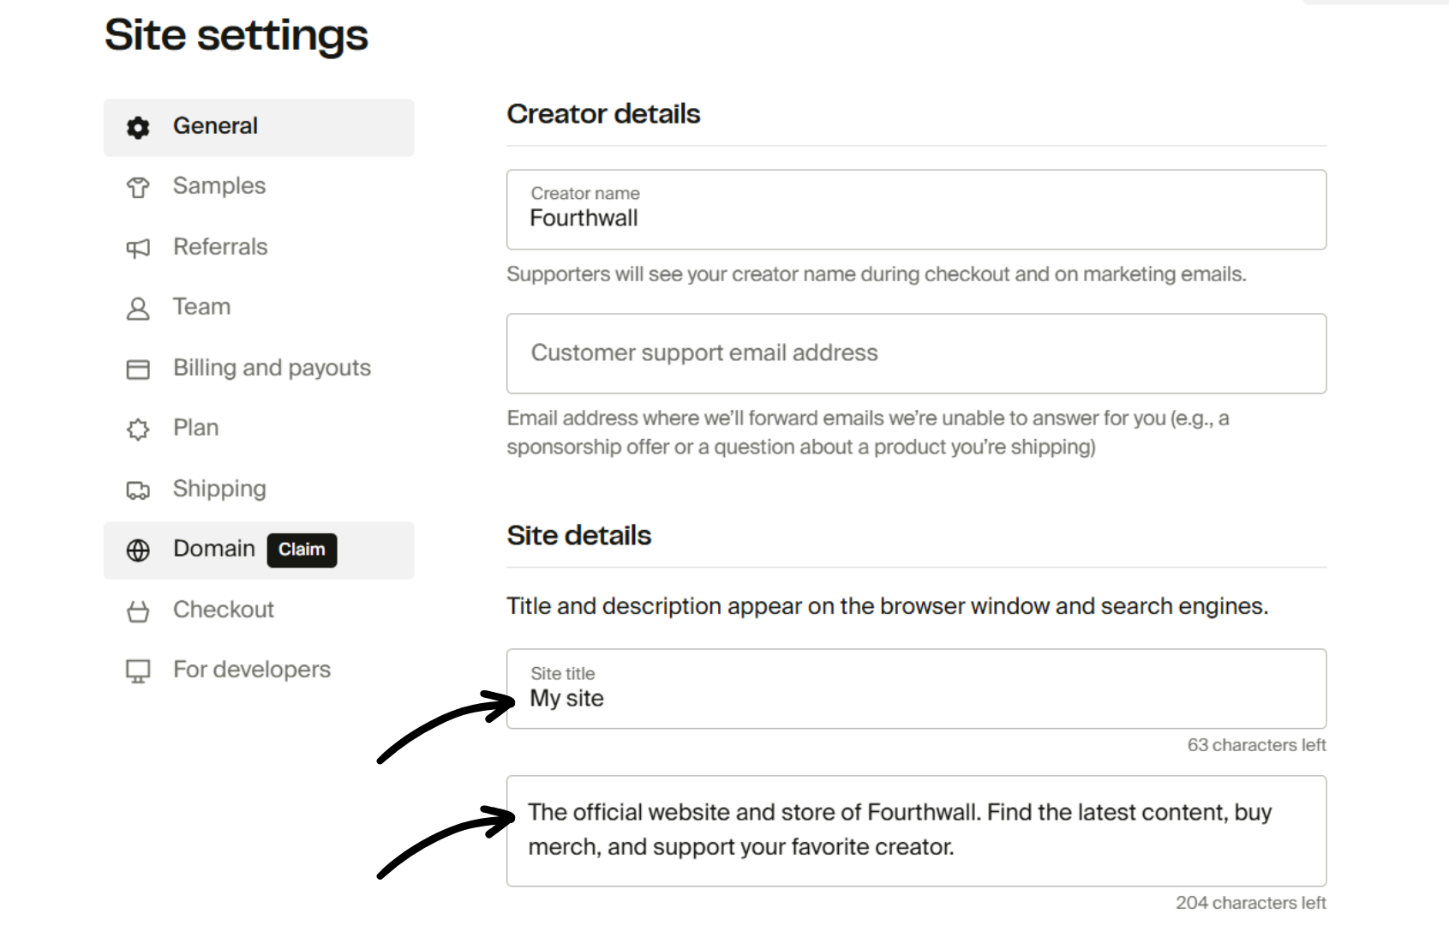The width and height of the screenshot is (1449, 926).
Task: Open the Samples settings section
Action: (x=219, y=186)
